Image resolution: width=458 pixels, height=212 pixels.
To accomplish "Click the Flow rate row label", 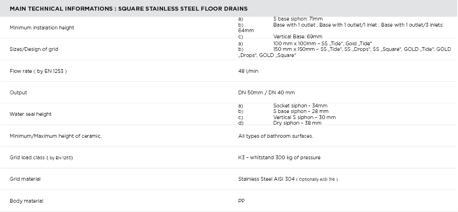I will [38, 71].
